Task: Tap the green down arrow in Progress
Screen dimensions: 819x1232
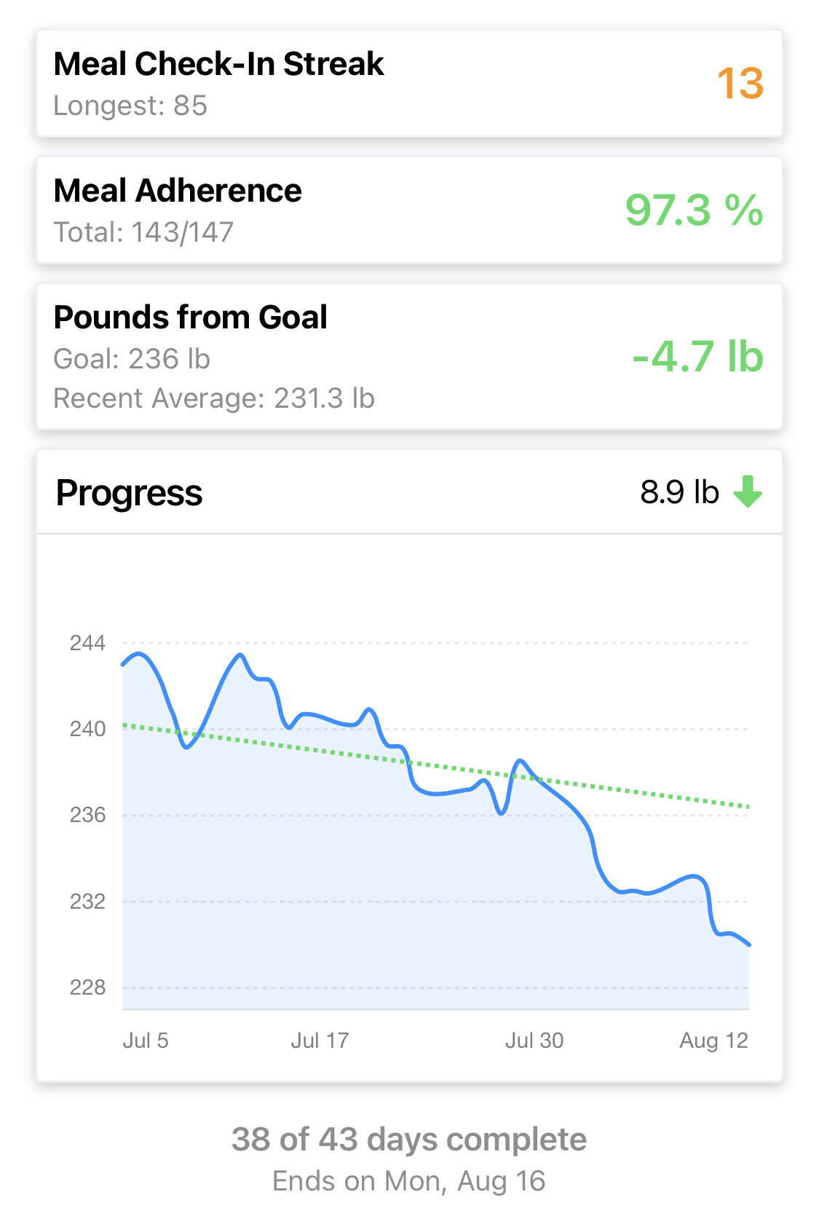Action: pos(748,491)
